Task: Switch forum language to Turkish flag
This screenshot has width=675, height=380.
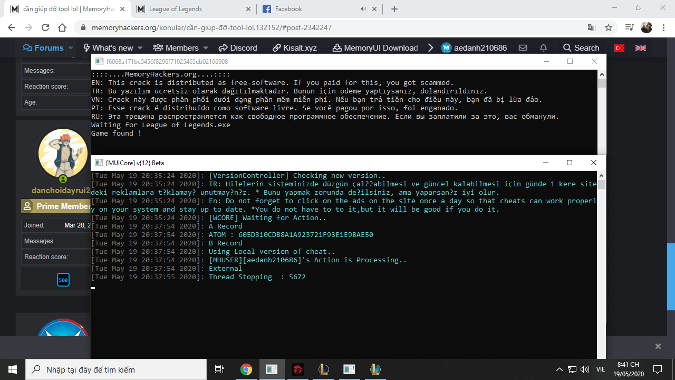Action: point(619,48)
